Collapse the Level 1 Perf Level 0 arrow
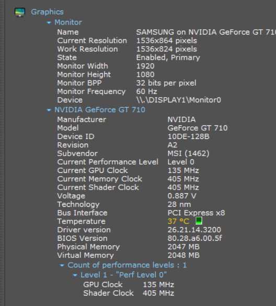The height and width of the screenshot is (306, 276). [75, 275]
